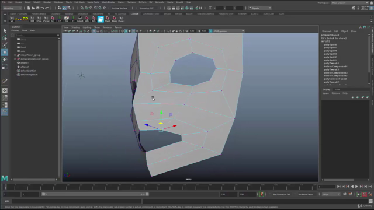This screenshot has width=374, height=210.
Task: Open the viewport Shading menu
Action: pos(75,27)
